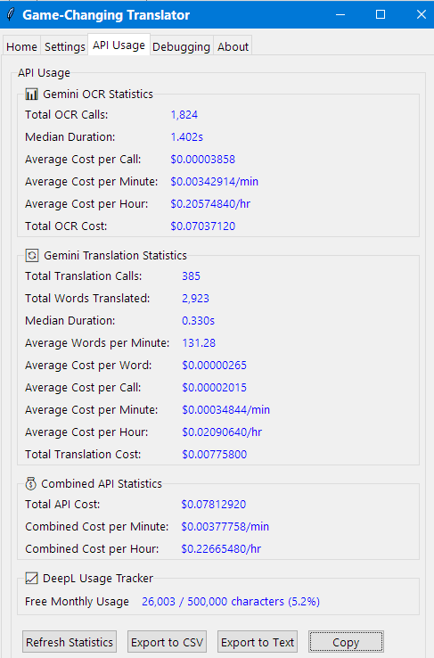The height and width of the screenshot is (658, 434).
Task: Click Total Words Translated value 2,923
Action: click(x=195, y=298)
